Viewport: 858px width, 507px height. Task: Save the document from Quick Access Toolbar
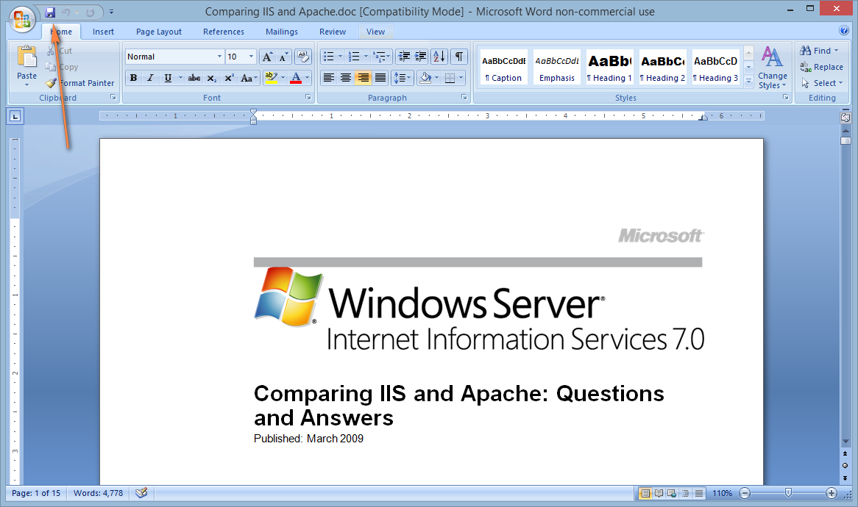[x=50, y=12]
